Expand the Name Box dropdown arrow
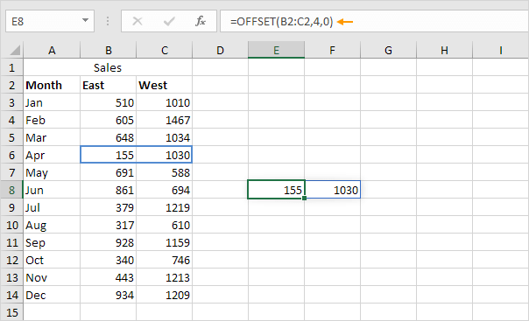Viewport: 529px width, 321px height. pyautogui.click(x=85, y=21)
